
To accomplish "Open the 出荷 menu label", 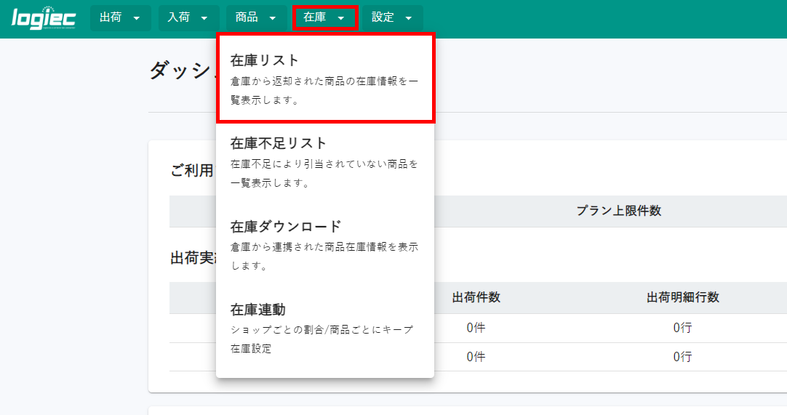I will coord(111,17).
